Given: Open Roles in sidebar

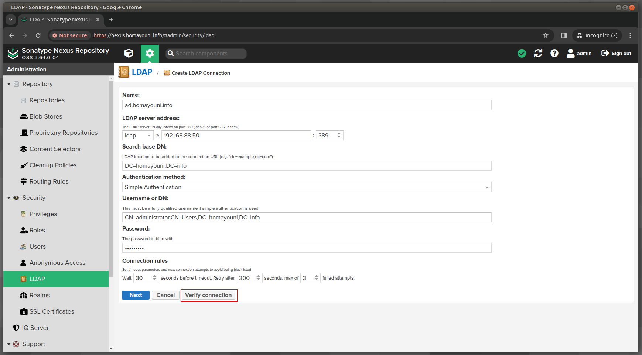Looking at the screenshot, I should click(x=37, y=230).
